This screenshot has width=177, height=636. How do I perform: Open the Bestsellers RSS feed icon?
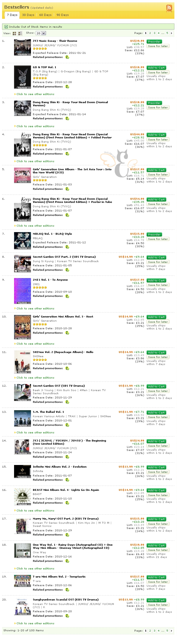click(169, 8)
